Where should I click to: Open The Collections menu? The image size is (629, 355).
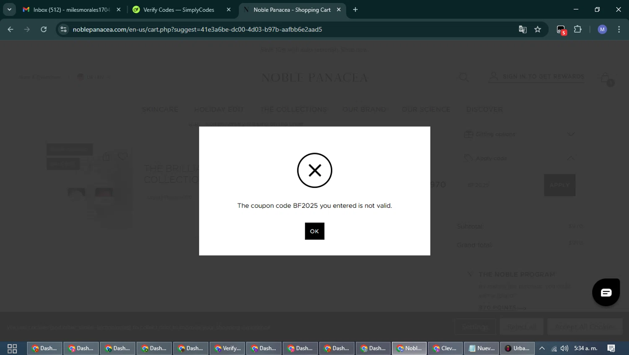tap(293, 109)
